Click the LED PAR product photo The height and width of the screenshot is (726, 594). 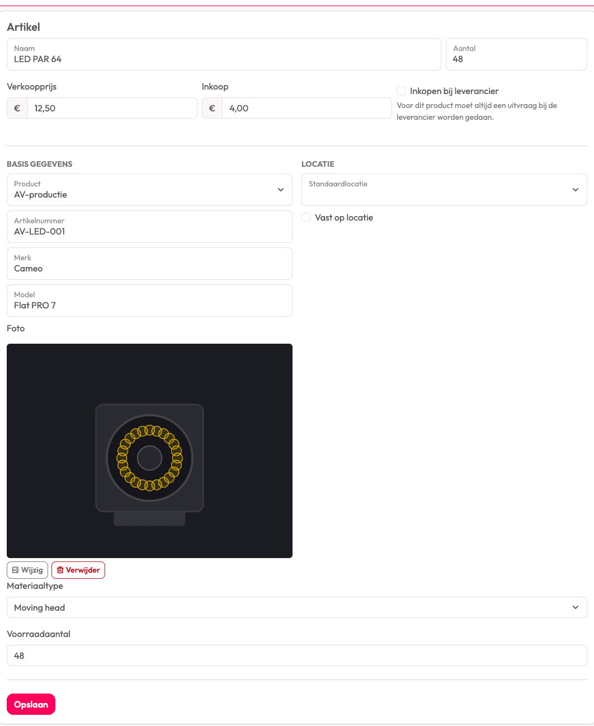pos(149,451)
